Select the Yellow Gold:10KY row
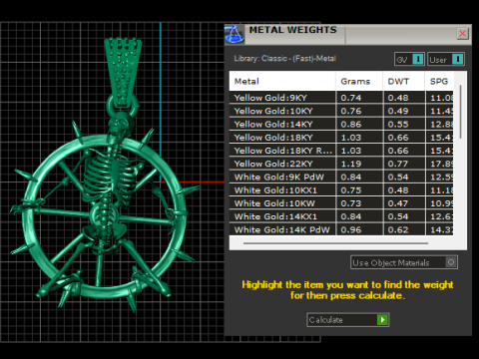Screen dimensions: 479x359 (341, 111)
